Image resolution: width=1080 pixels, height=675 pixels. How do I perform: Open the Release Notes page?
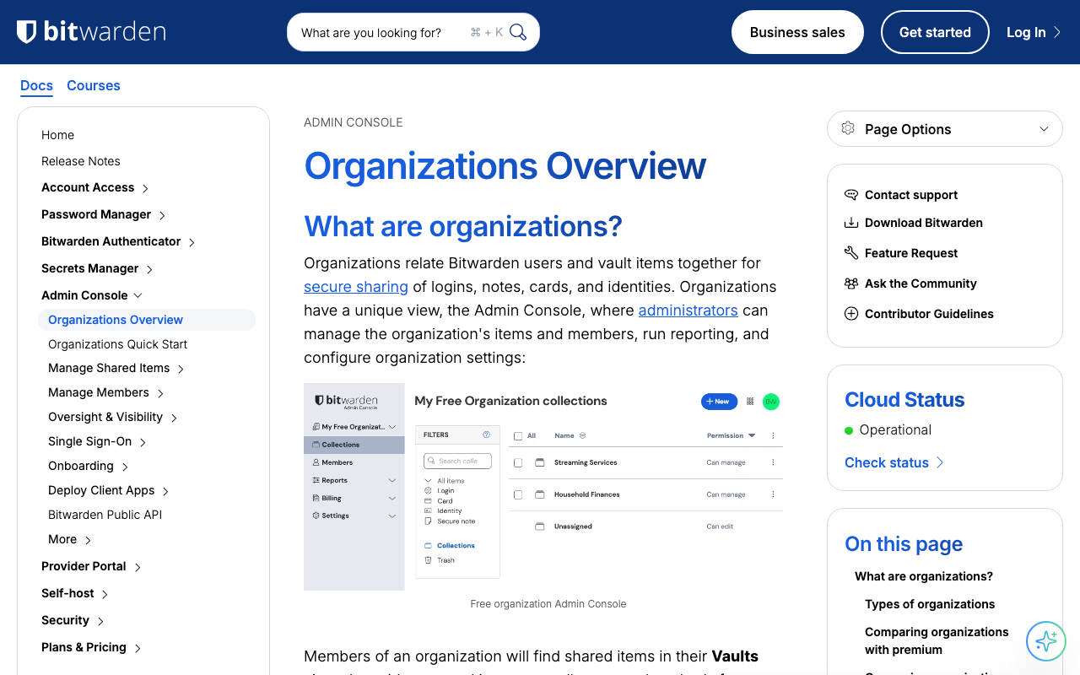81,161
